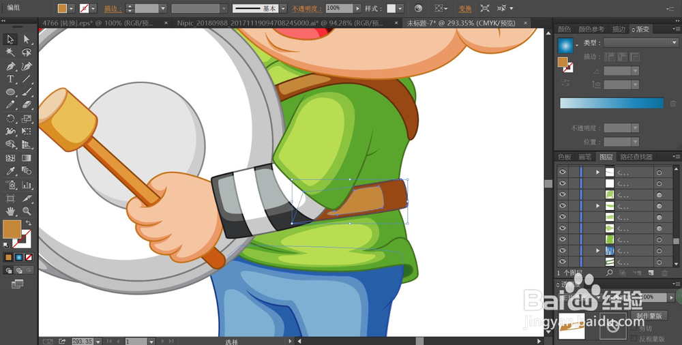The image size is (682, 345).
Task: Open the 画笔 panel tab
Action: tap(585, 157)
